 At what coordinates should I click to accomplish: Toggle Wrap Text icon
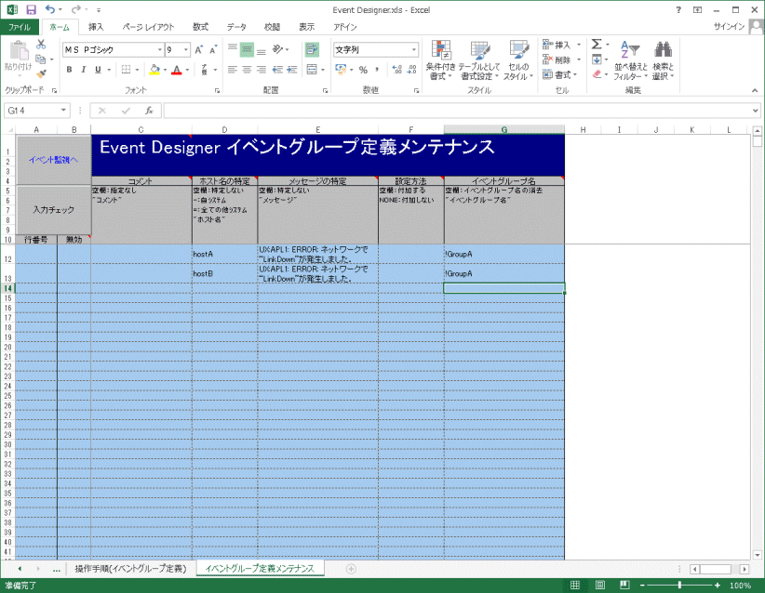click(312, 49)
